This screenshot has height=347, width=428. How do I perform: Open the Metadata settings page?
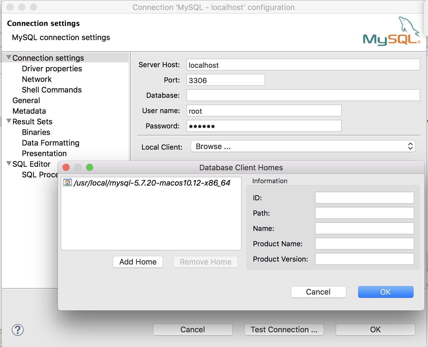(x=29, y=111)
